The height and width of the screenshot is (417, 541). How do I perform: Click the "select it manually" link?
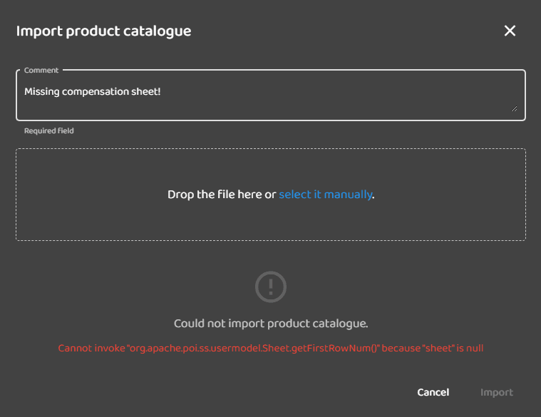click(x=325, y=195)
